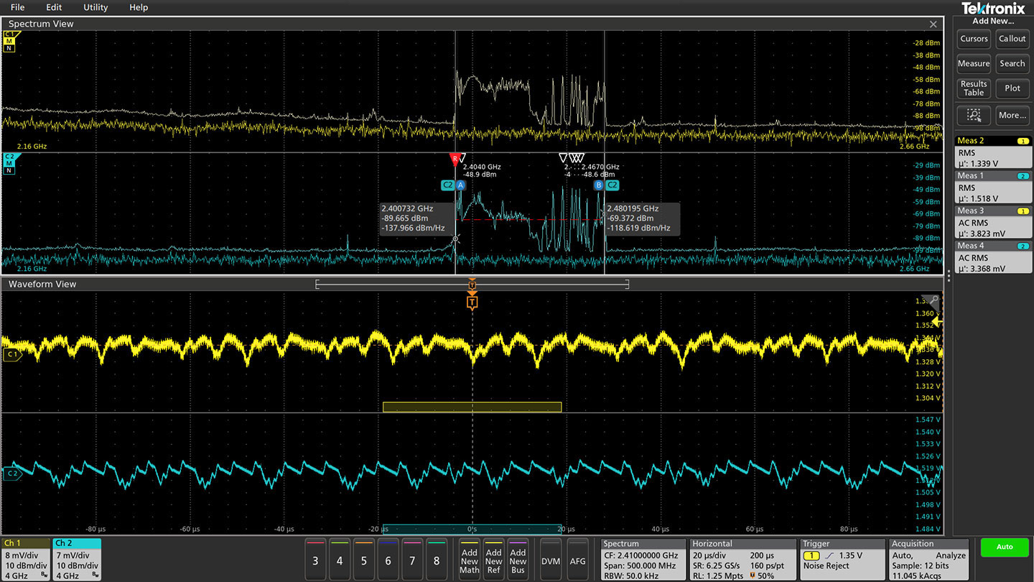Open the Spectrum settings badge
Image resolution: width=1034 pixels, height=582 pixels.
click(641, 559)
